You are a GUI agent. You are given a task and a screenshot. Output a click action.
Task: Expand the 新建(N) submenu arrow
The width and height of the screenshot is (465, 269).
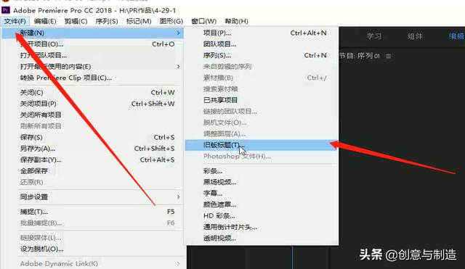[x=178, y=33]
